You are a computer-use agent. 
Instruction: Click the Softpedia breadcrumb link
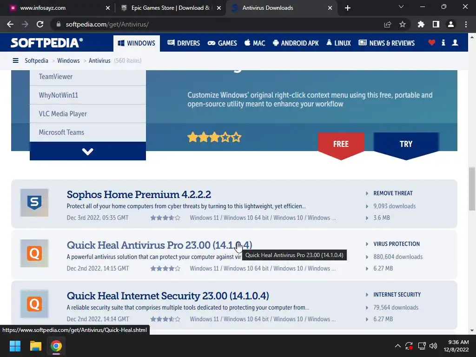click(36, 61)
